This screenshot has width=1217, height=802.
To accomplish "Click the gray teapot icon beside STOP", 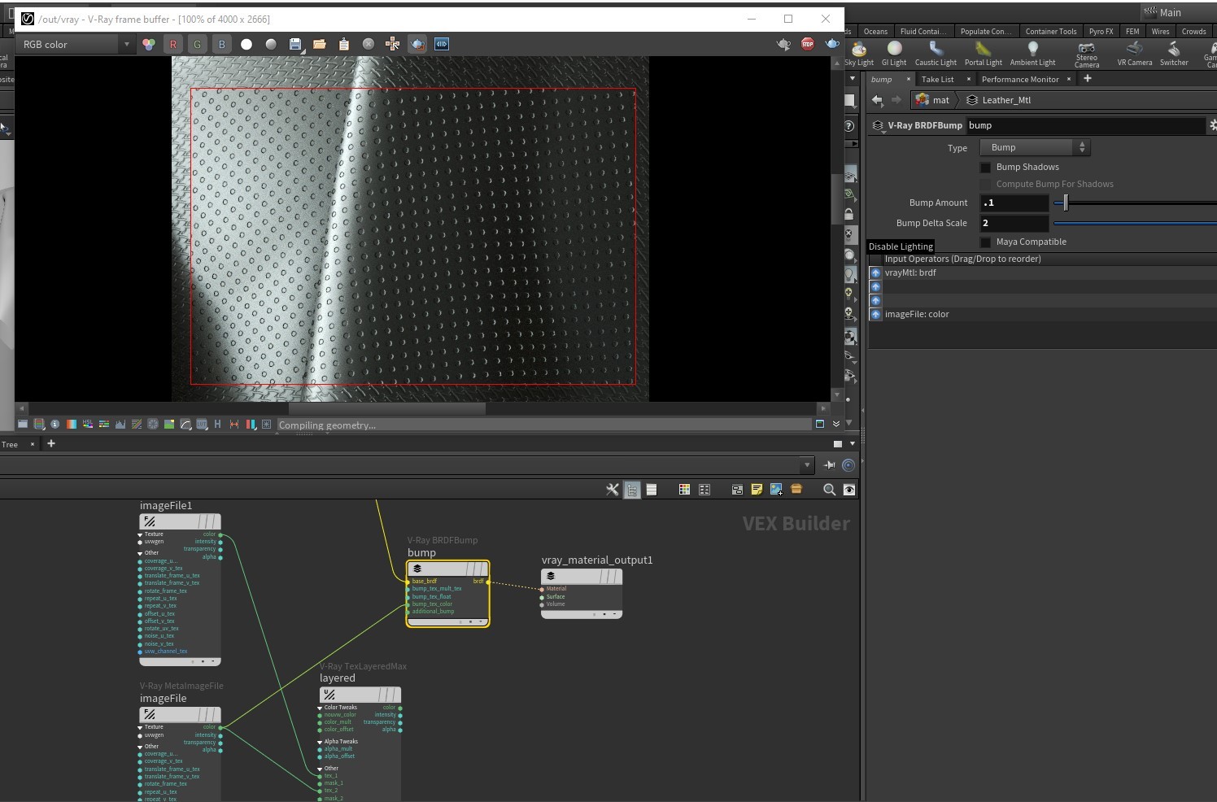I will pyautogui.click(x=783, y=44).
